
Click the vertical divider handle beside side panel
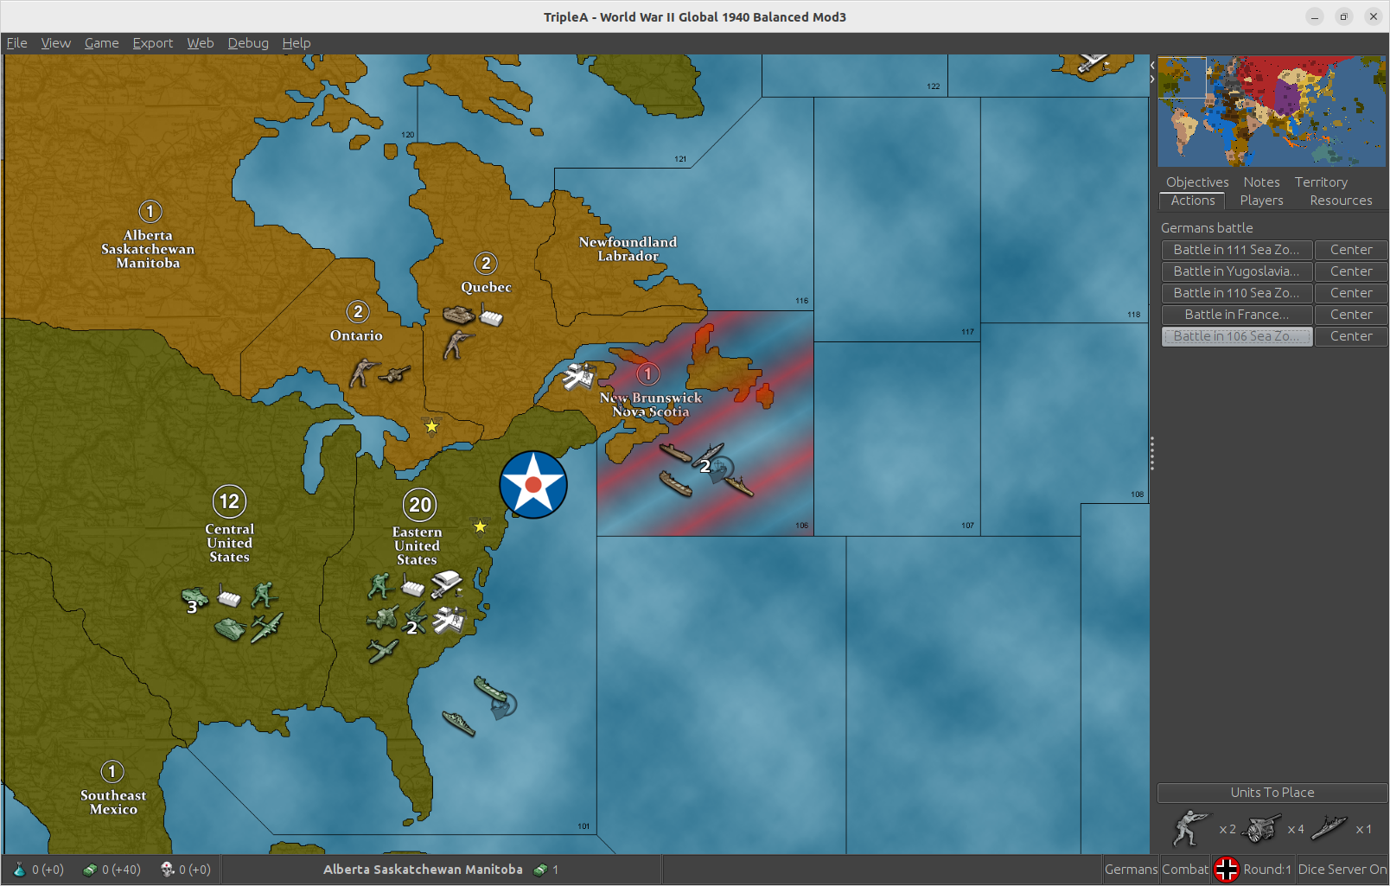(x=1152, y=454)
